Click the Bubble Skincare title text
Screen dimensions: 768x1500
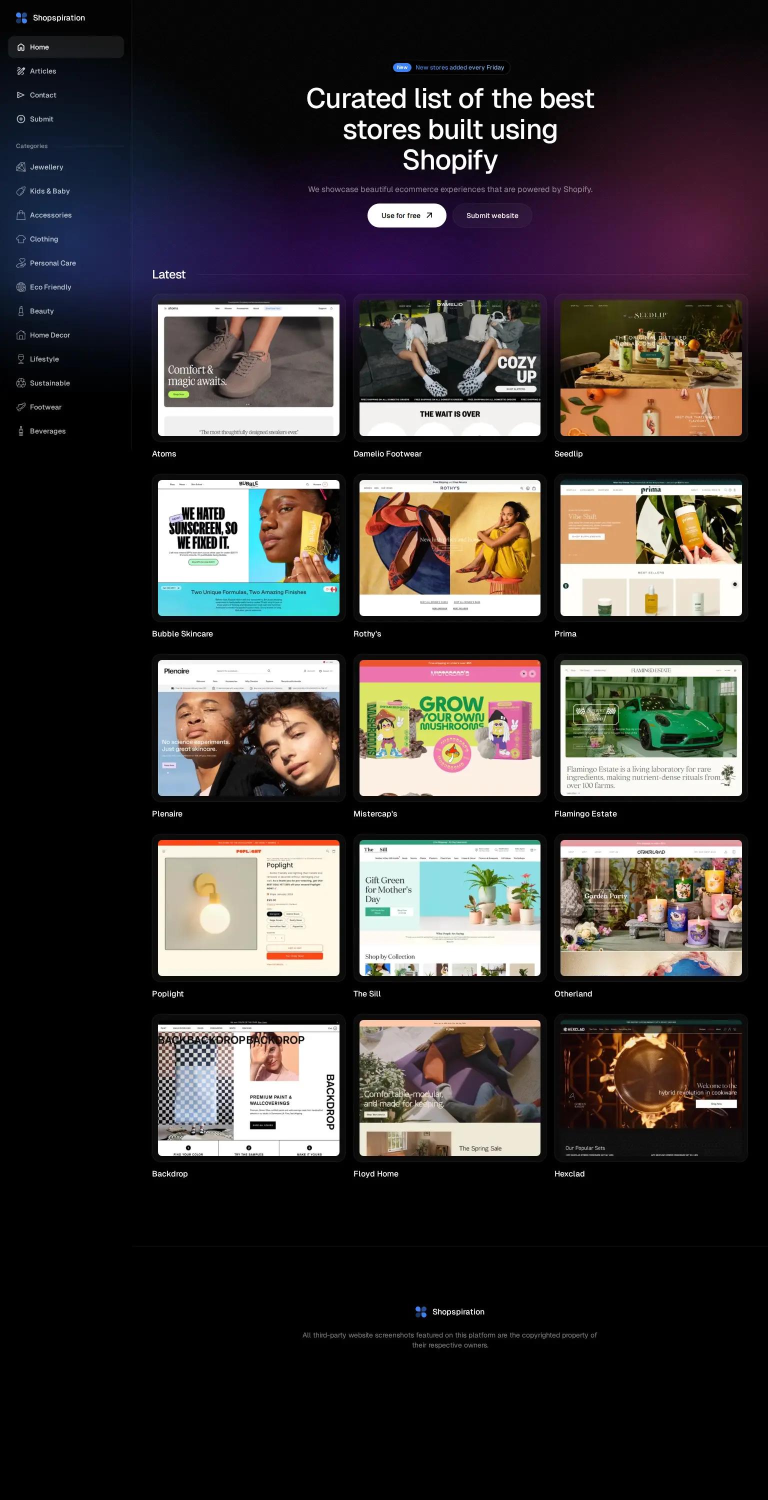click(182, 633)
